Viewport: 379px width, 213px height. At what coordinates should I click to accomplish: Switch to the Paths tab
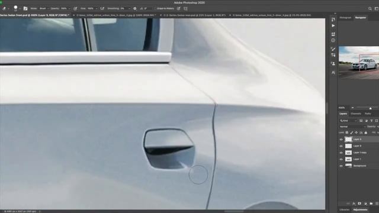pos(368,114)
